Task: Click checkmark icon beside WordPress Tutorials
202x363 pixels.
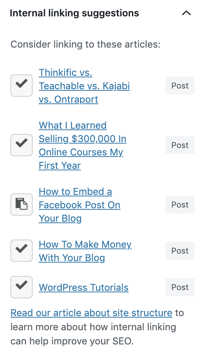Action: pos(22,287)
